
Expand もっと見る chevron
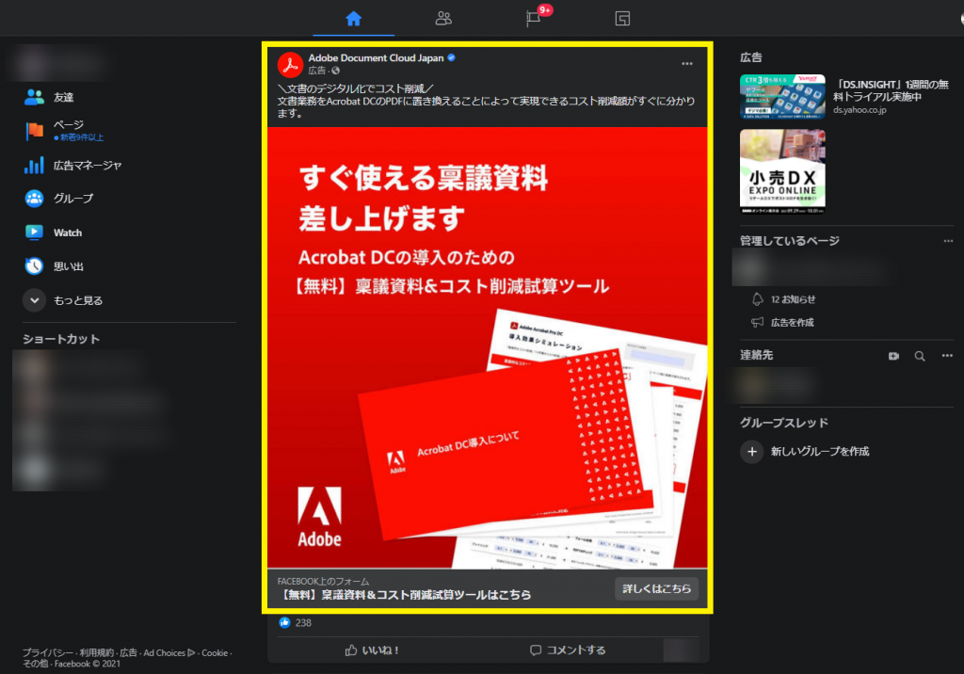click(35, 300)
